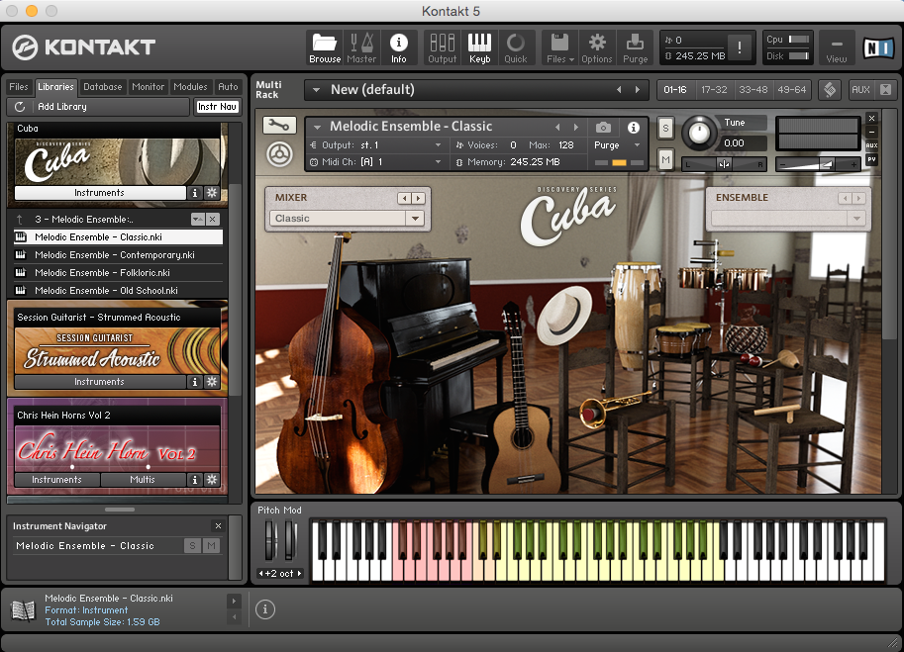The height and width of the screenshot is (652, 904).
Task: Open the Quick-Load browser
Action: (516, 47)
